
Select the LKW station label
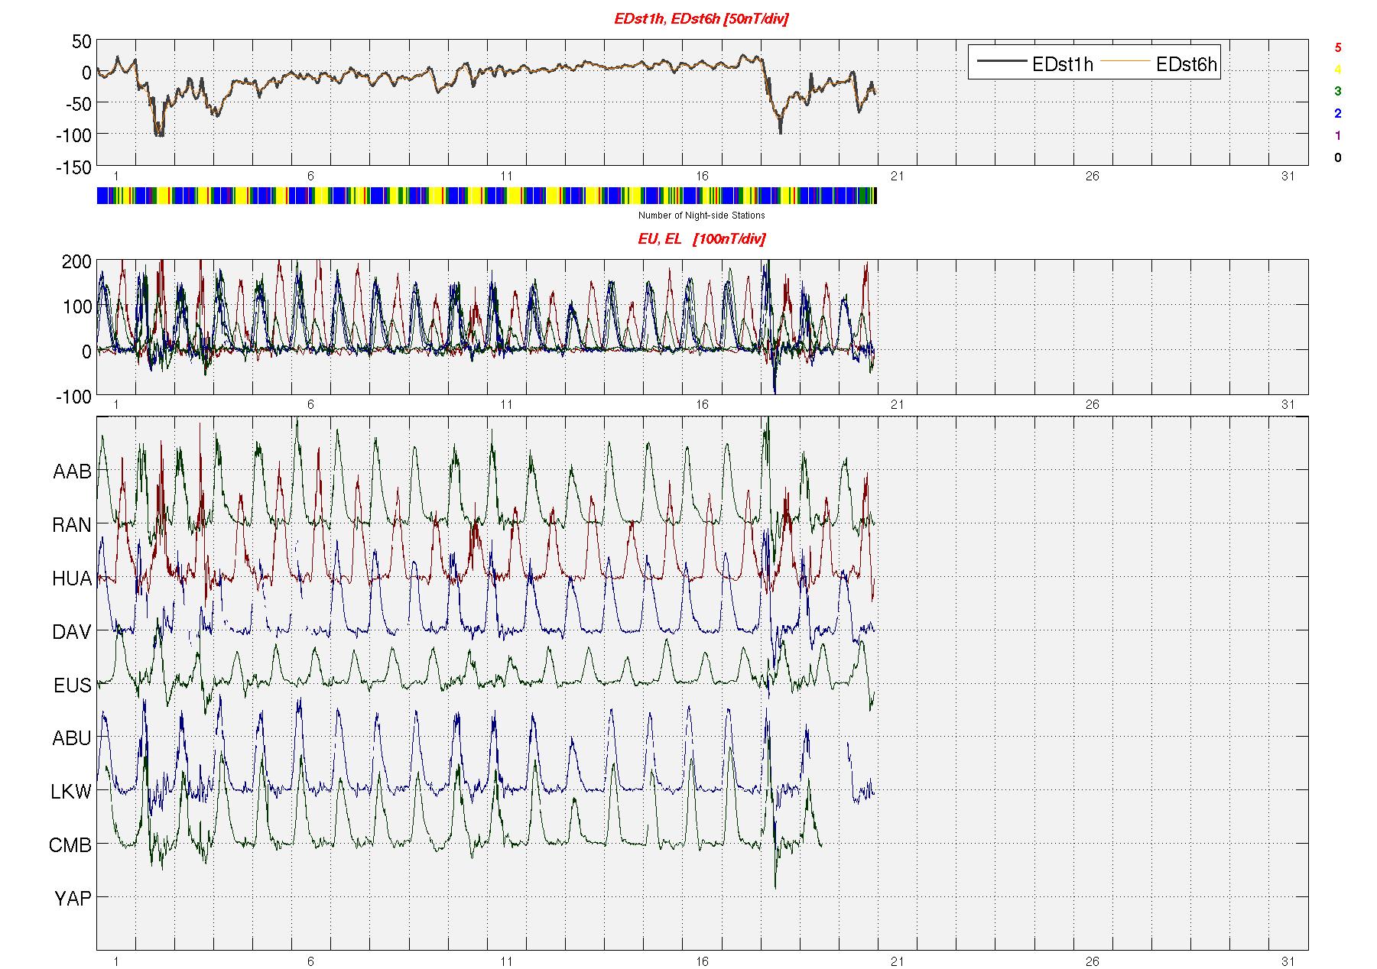71,792
